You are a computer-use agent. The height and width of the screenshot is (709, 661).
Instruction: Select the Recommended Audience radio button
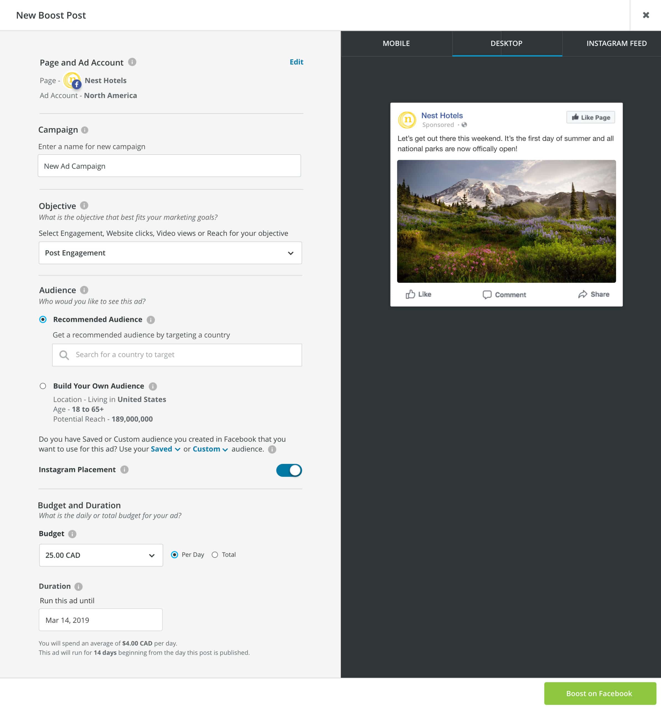43,319
